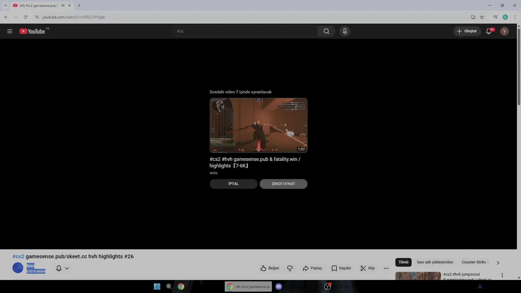
Task: Switch to the YouTube browser tab
Action: [39, 5]
